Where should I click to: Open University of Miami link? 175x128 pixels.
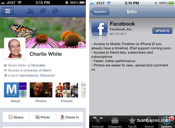tap(37, 70)
